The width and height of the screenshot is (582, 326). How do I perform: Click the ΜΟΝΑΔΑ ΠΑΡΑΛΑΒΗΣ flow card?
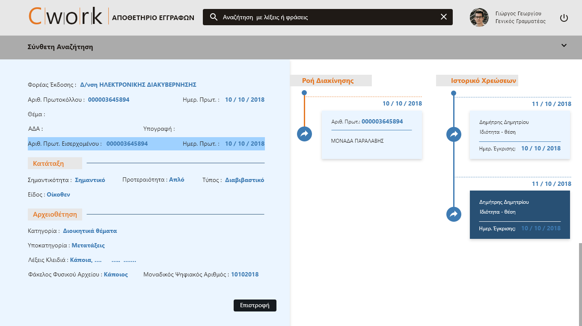pyautogui.click(x=371, y=135)
